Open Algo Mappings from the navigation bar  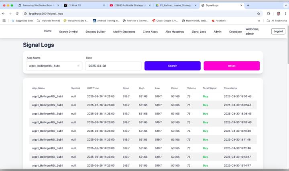174,31
